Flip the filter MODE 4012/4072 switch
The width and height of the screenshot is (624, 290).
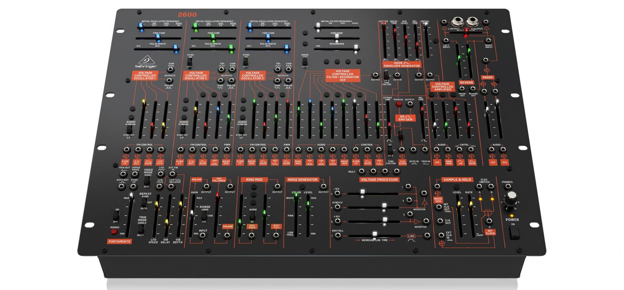point(305,62)
